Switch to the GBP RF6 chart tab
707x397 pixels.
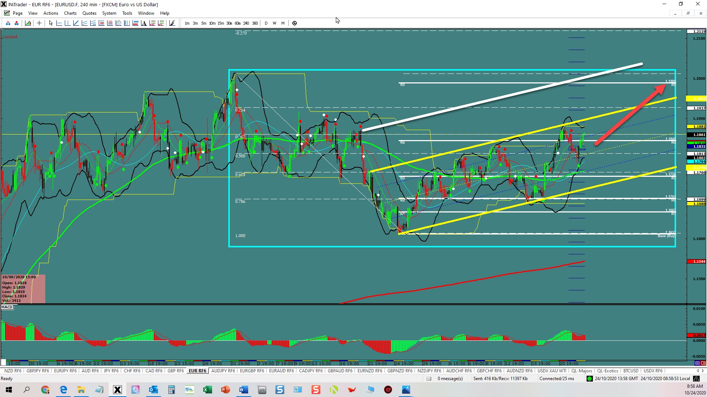[x=176, y=371]
